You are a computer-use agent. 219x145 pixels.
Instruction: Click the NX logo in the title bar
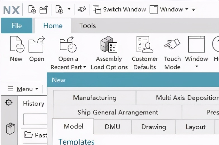point(11,10)
